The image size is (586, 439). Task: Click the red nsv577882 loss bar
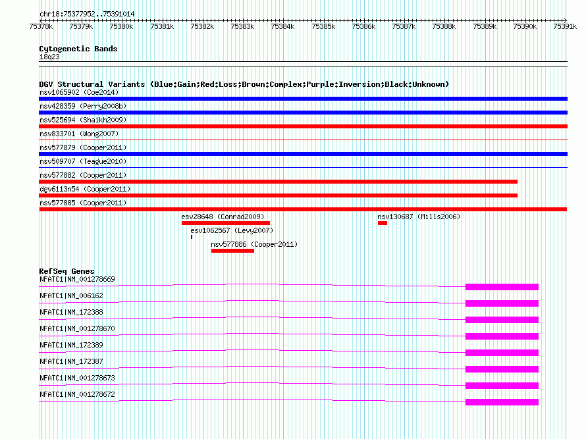(x=278, y=182)
